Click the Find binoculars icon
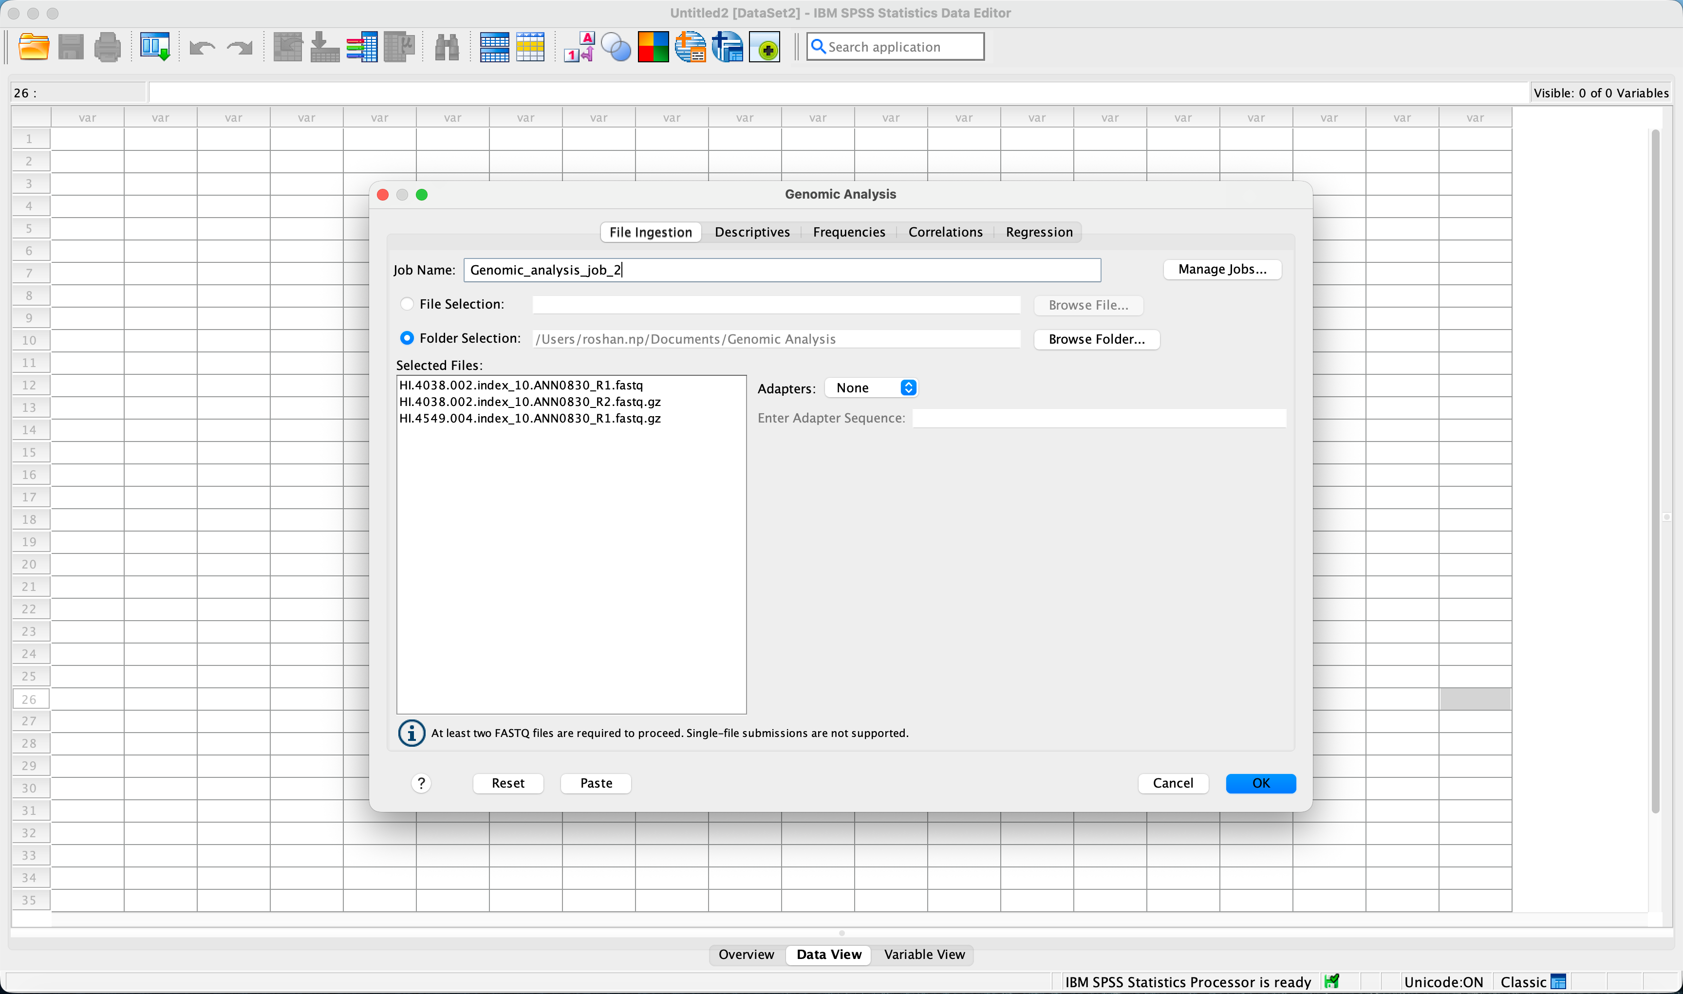1683x994 pixels. (447, 47)
